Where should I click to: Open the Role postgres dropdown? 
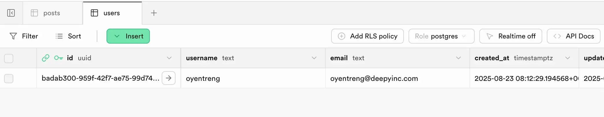point(441,36)
